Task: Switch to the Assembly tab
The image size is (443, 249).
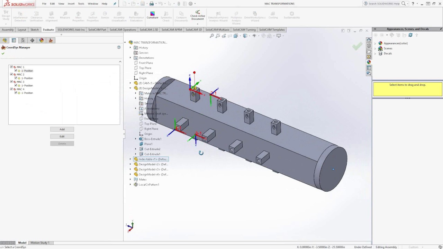Action: [x=8, y=30]
